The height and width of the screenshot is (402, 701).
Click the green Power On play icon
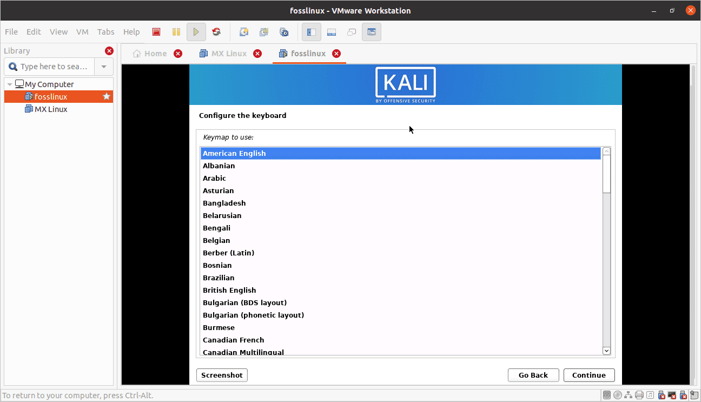(196, 32)
